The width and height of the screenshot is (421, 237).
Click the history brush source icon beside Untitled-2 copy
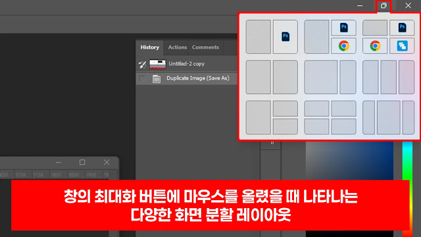[142, 65]
